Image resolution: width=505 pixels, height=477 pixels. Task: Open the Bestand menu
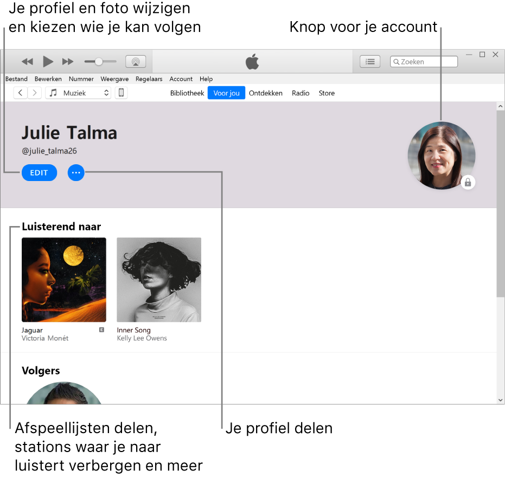16,79
